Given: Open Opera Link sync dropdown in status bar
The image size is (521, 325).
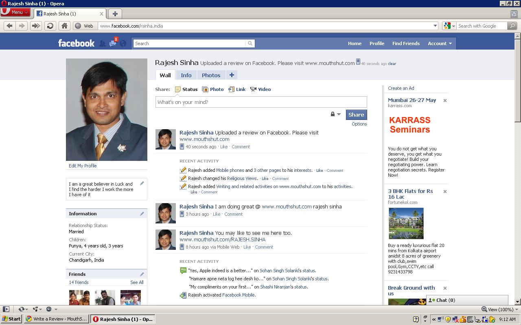Looking at the screenshot, I should click(x=22, y=309).
